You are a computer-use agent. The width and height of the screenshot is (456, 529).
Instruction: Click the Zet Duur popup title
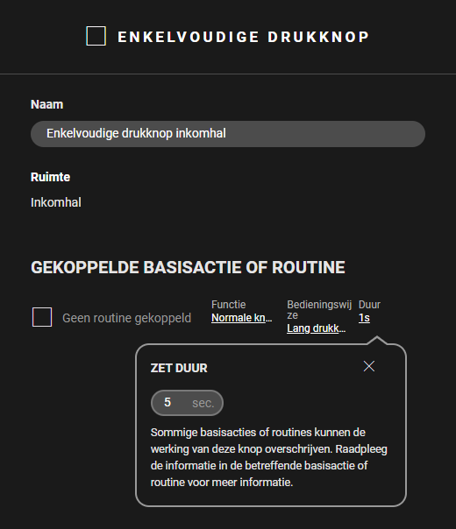(x=179, y=368)
